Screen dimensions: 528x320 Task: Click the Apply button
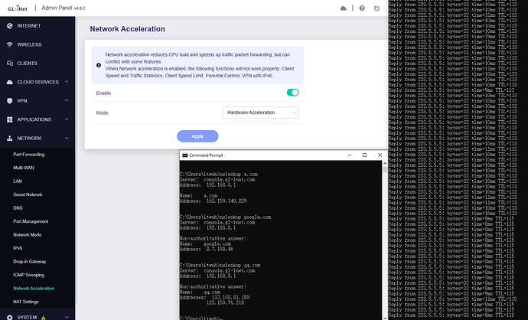197,136
